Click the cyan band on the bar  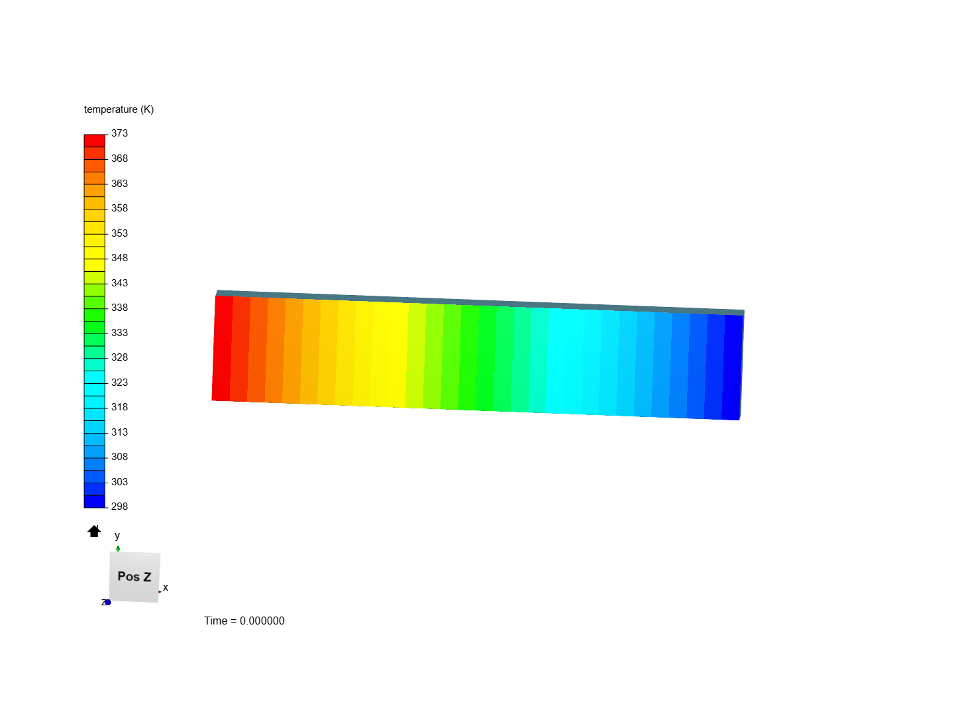click(x=566, y=361)
